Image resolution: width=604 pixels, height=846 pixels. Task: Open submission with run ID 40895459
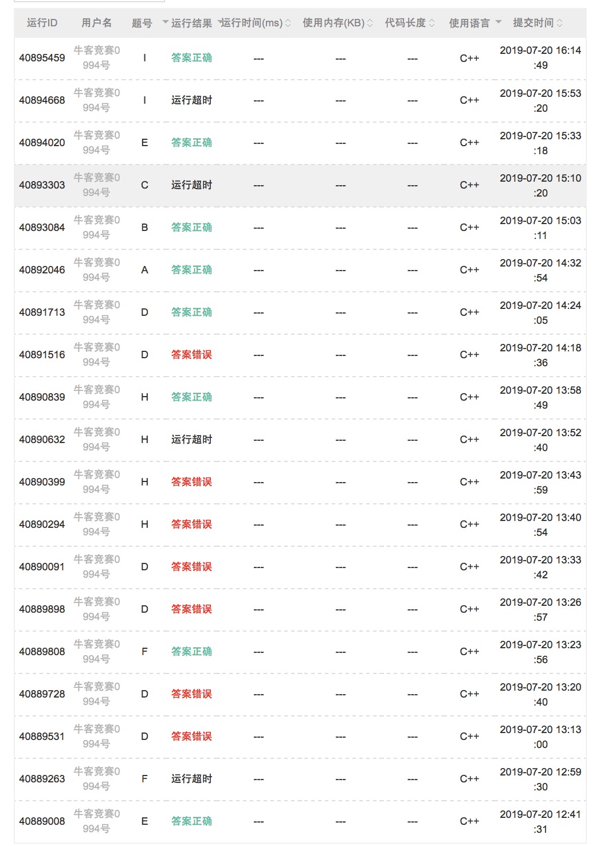coord(42,58)
